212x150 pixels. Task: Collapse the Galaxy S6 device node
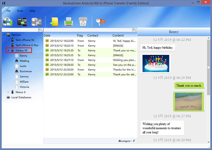(x=8, y=50)
